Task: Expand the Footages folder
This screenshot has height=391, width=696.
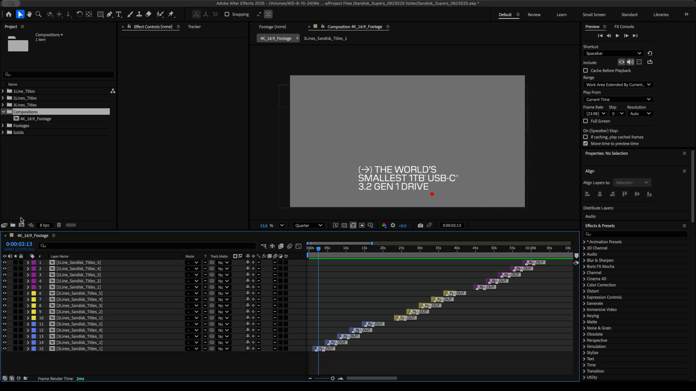Action: pos(3,125)
